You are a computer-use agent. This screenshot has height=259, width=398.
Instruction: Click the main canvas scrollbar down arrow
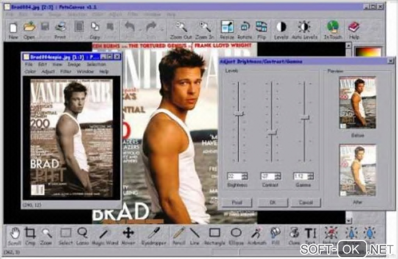[x=348, y=221]
